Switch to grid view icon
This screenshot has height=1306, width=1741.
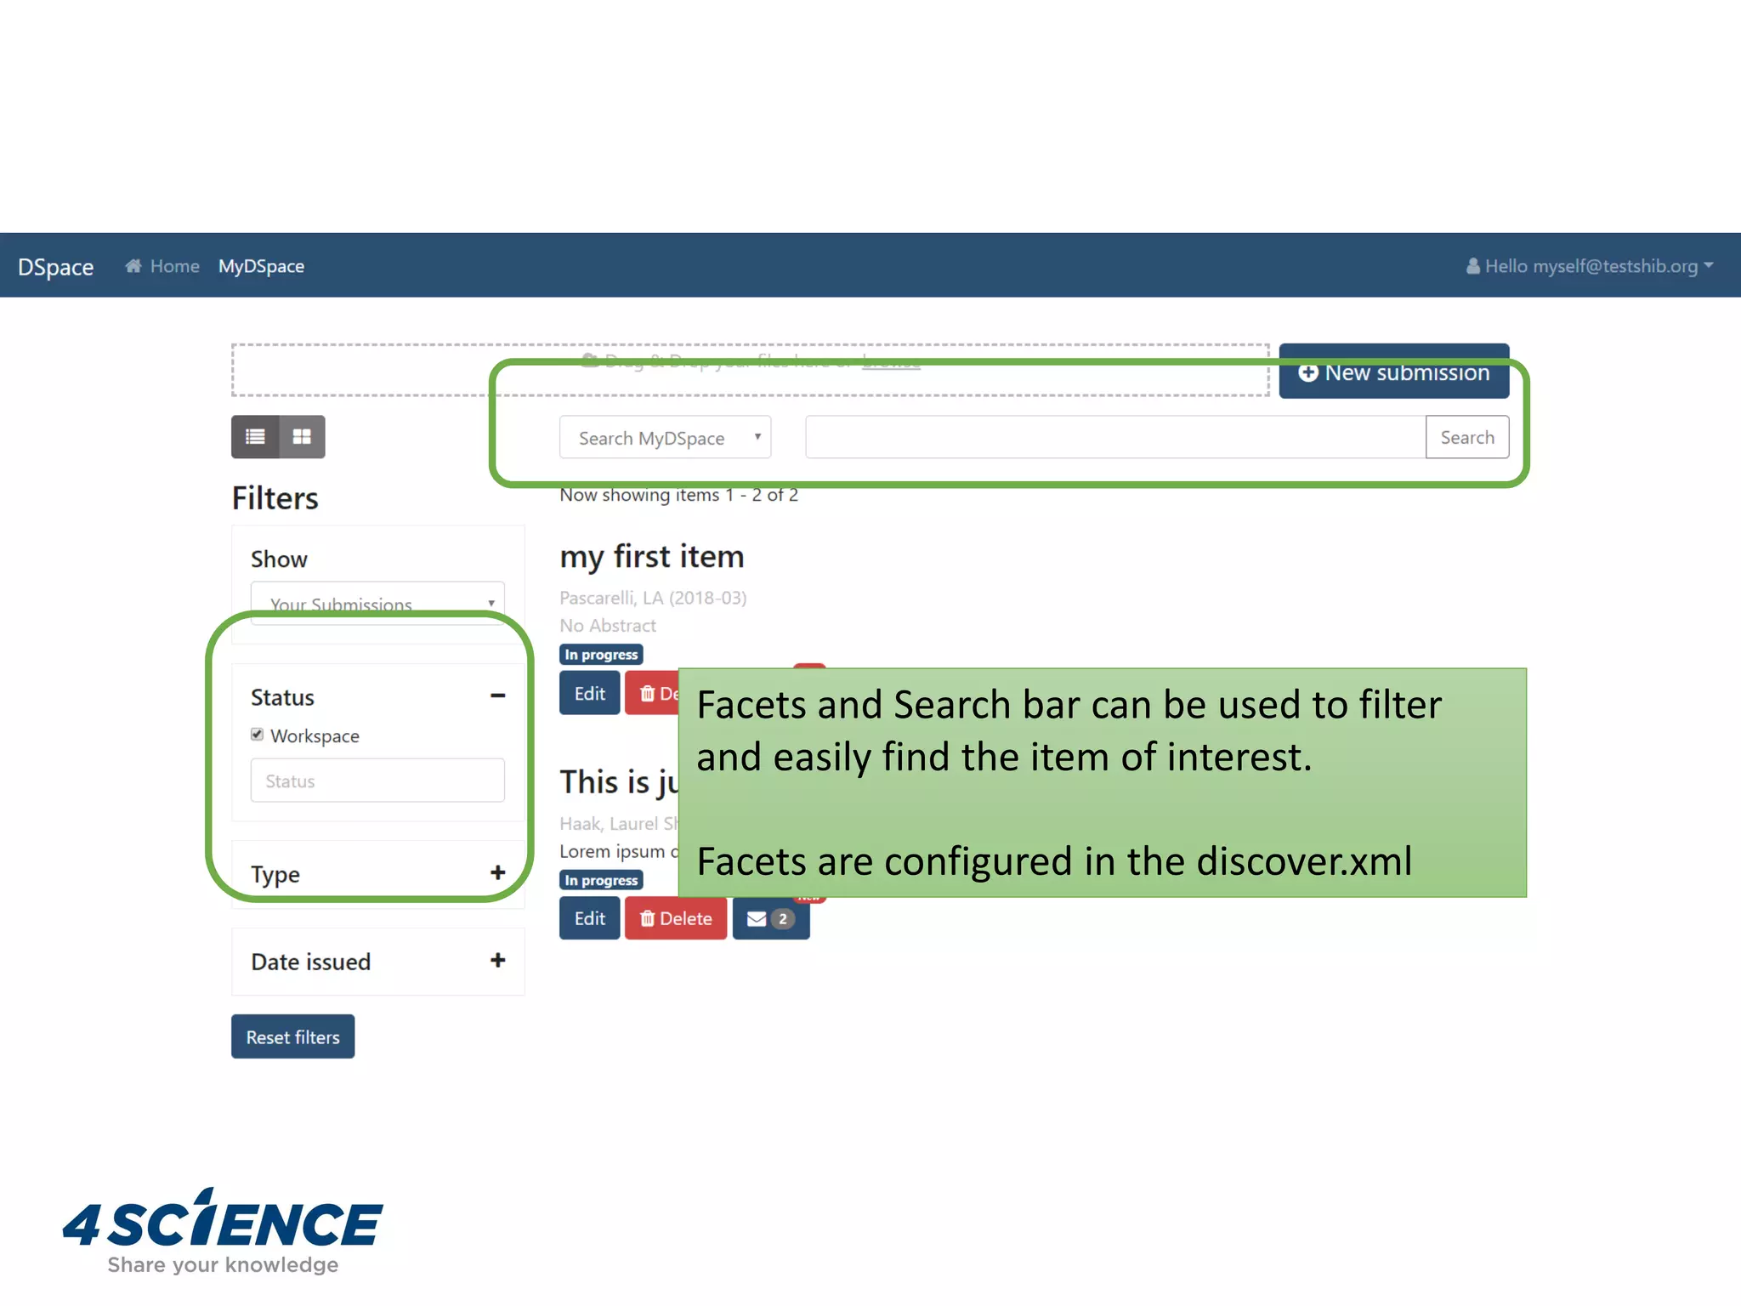coord(302,437)
